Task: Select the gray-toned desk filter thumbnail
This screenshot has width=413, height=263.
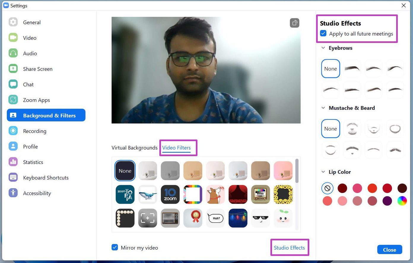Action: pyautogui.click(x=170, y=171)
